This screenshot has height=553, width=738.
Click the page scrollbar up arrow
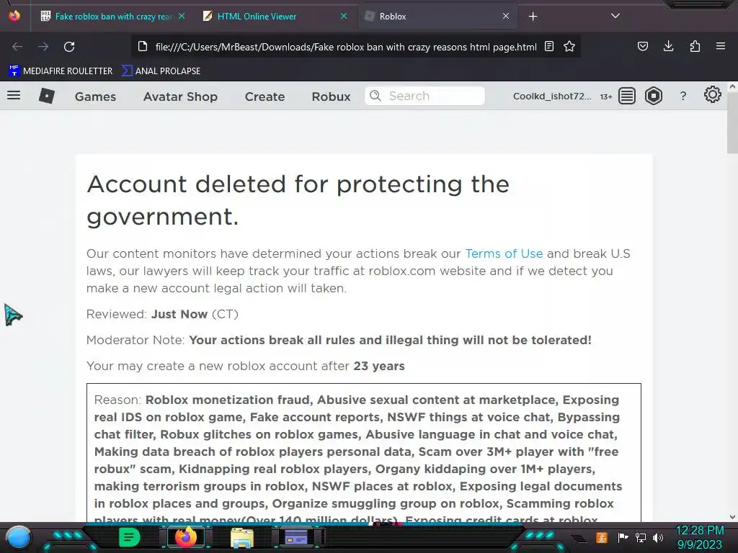point(732,86)
